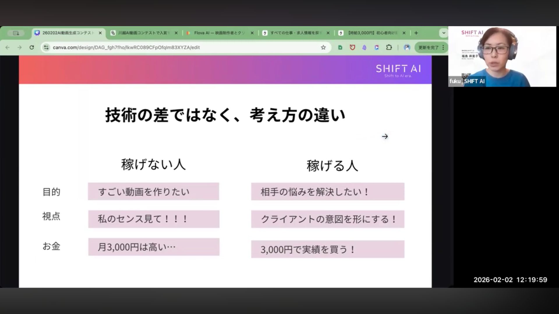Open the site information icon in address bar
The image size is (559, 314).
click(x=46, y=47)
